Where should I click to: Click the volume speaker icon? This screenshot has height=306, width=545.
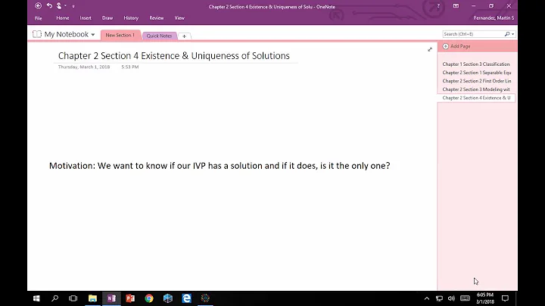pos(451,298)
